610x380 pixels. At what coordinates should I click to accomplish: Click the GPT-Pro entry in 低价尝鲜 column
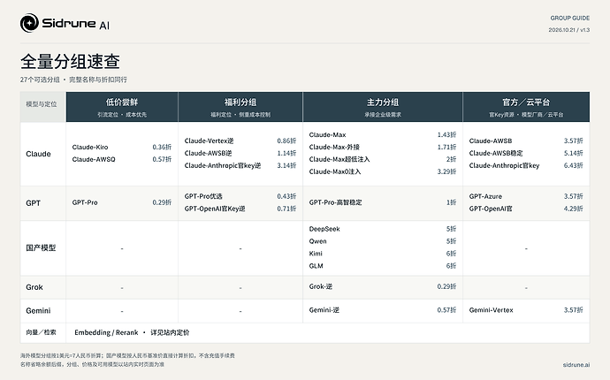(x=85, y=202)
